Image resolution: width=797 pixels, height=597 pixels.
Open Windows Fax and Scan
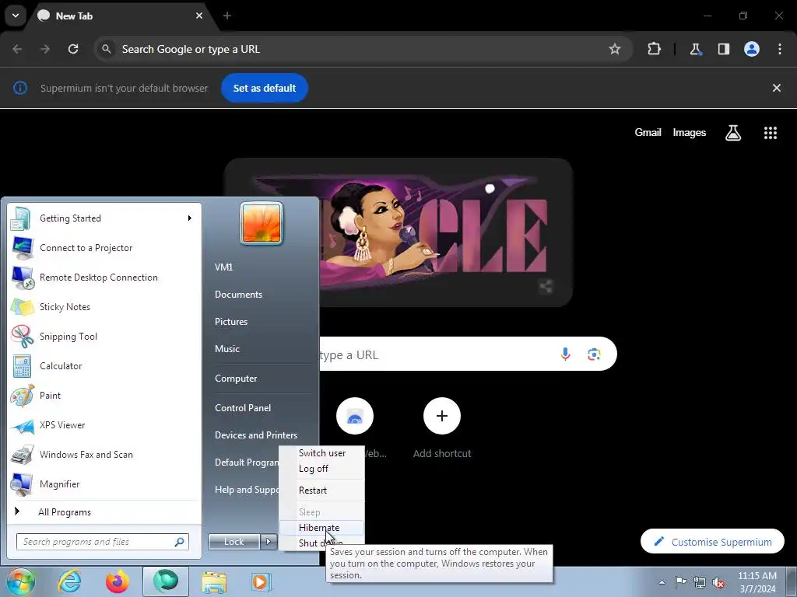click(104, 454)
